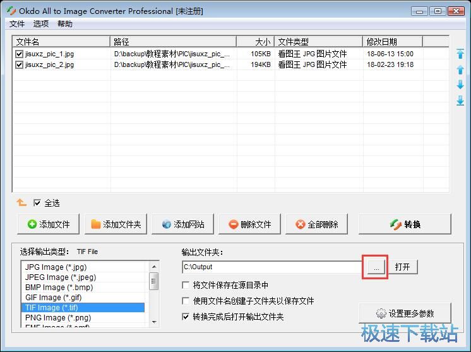Sort by 文件类型 column header

(318, 42)
